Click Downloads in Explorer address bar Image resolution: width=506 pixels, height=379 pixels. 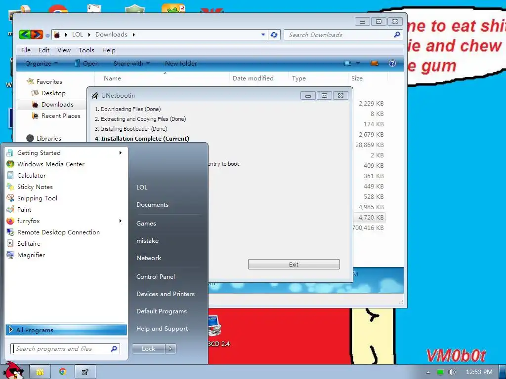point(111,35)
